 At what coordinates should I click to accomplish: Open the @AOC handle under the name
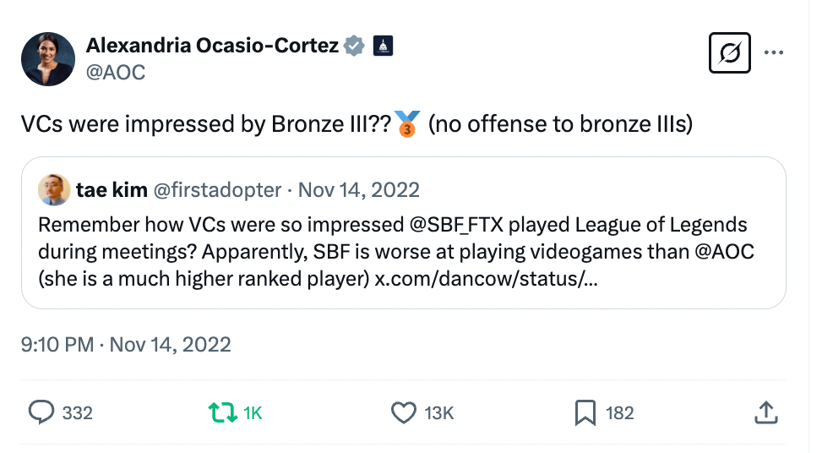tap(116, 73)
